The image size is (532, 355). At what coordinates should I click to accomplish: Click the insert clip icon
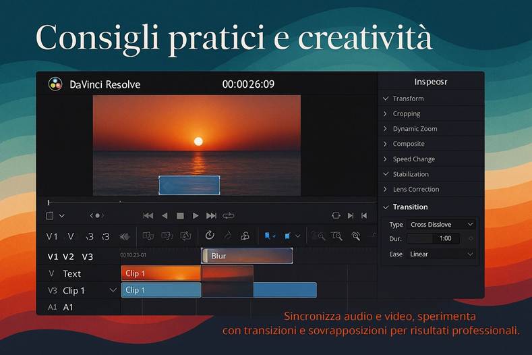pyautogui.click(x=148, y=236)
